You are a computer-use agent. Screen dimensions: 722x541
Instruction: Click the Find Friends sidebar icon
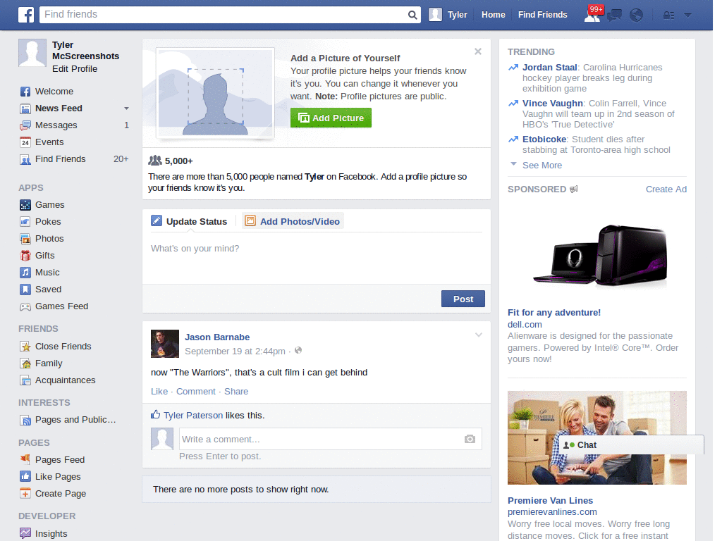25,159
